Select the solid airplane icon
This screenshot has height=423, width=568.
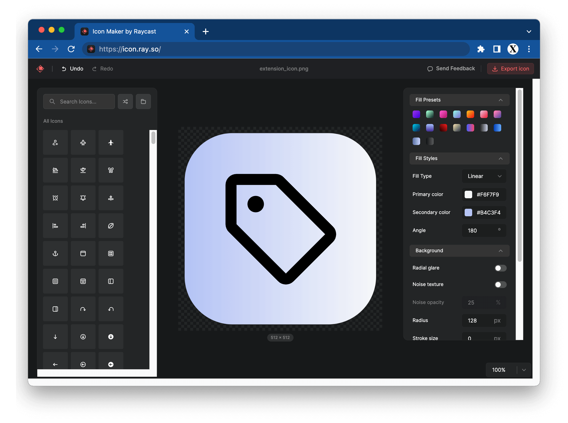(x=111, y=142)
